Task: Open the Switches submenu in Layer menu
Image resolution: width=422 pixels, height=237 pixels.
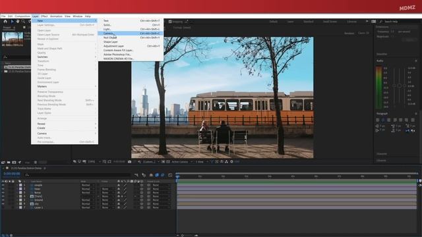Action: (x=65, y=57)
